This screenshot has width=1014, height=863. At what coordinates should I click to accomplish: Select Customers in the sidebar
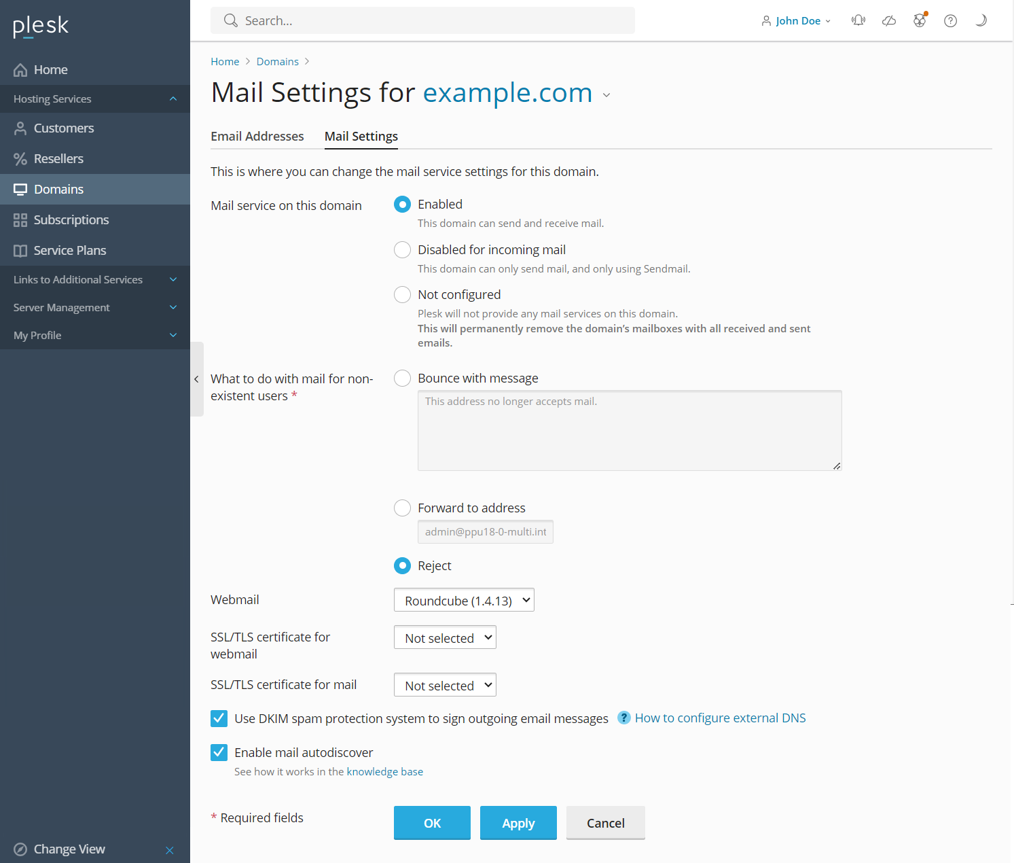click(x=63, y=128)
